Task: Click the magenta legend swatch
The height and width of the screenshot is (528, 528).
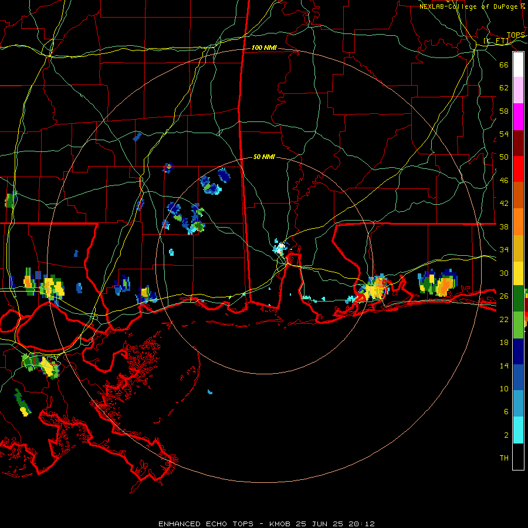Action: pos(518,117)
